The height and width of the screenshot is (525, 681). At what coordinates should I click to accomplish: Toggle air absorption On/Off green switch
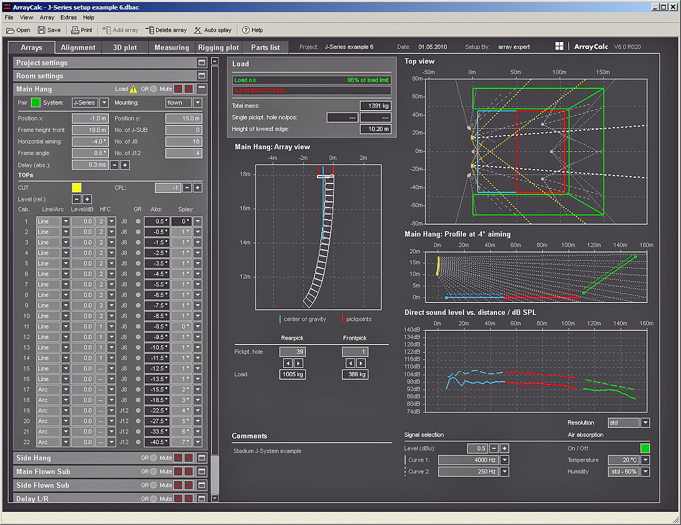[x=645, y=448]
